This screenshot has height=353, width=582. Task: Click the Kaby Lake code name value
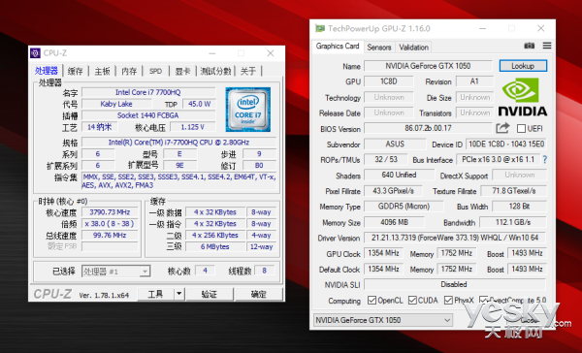click(x=116, y=104)
